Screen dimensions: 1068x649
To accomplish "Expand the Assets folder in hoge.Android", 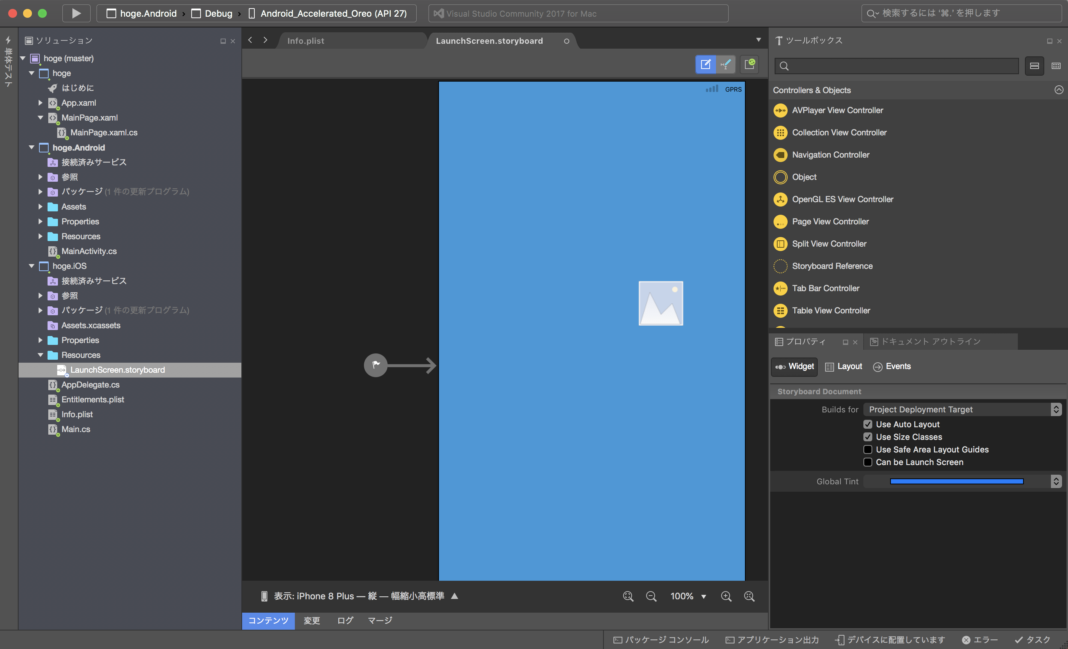I will point(40,207).
